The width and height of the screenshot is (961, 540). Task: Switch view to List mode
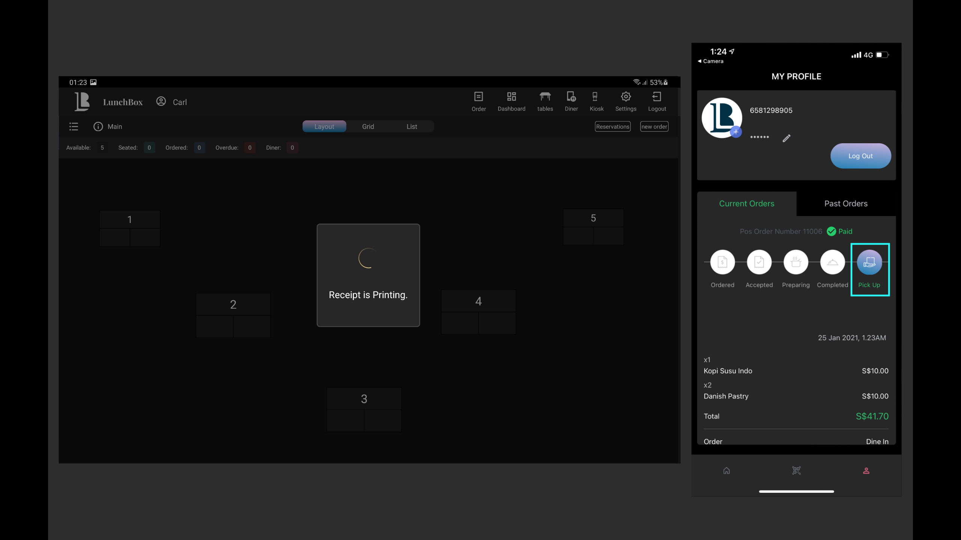tap(412, 126)
